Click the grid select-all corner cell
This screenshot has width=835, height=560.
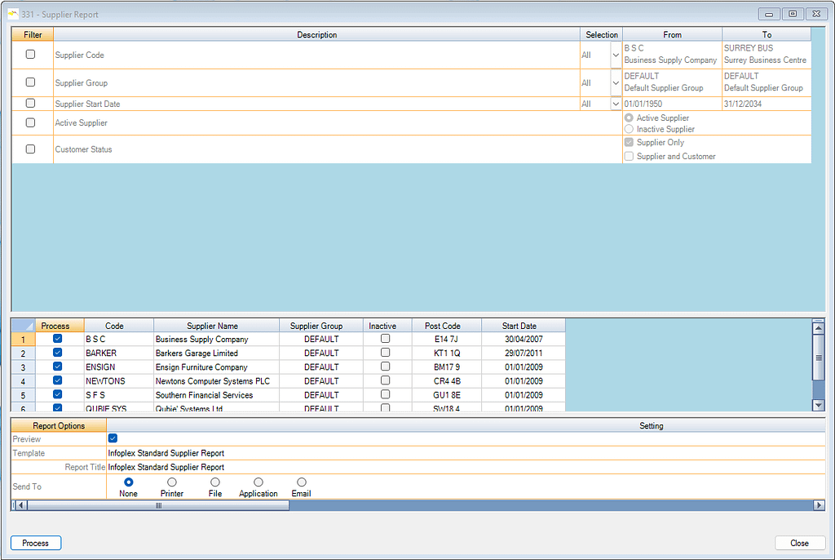pyautogui.click(x=23, y=326)
